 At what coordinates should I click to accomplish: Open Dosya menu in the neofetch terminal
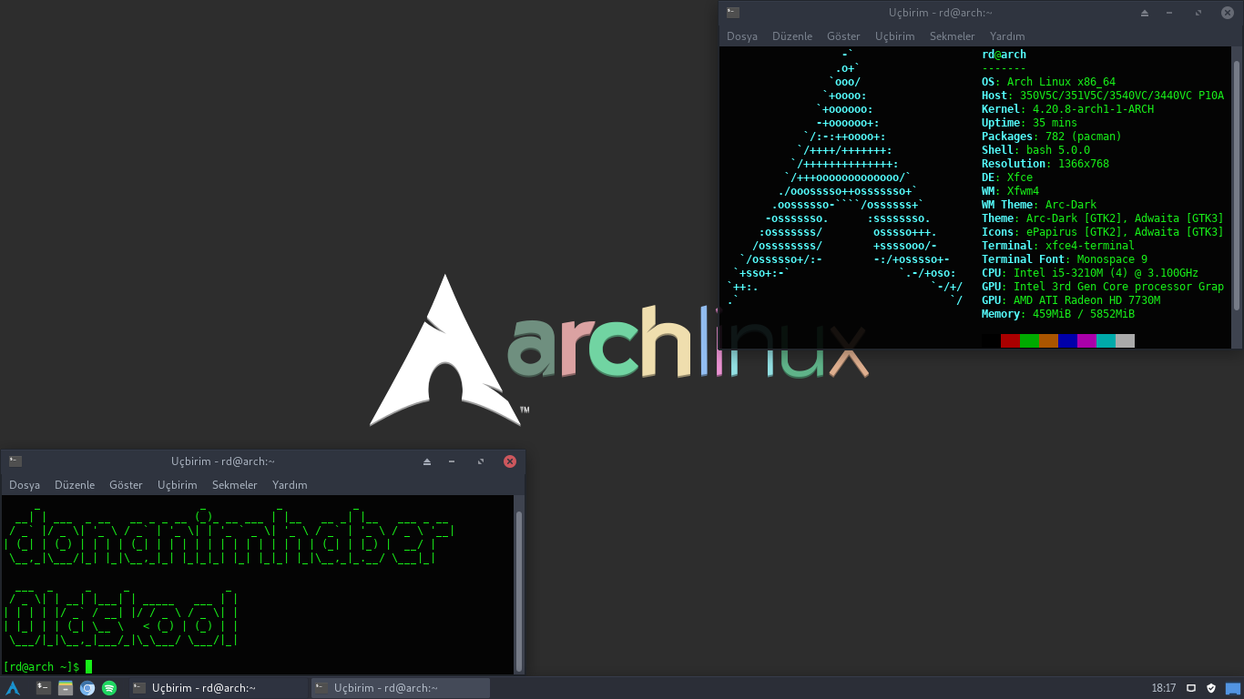[x=742, y=36]
